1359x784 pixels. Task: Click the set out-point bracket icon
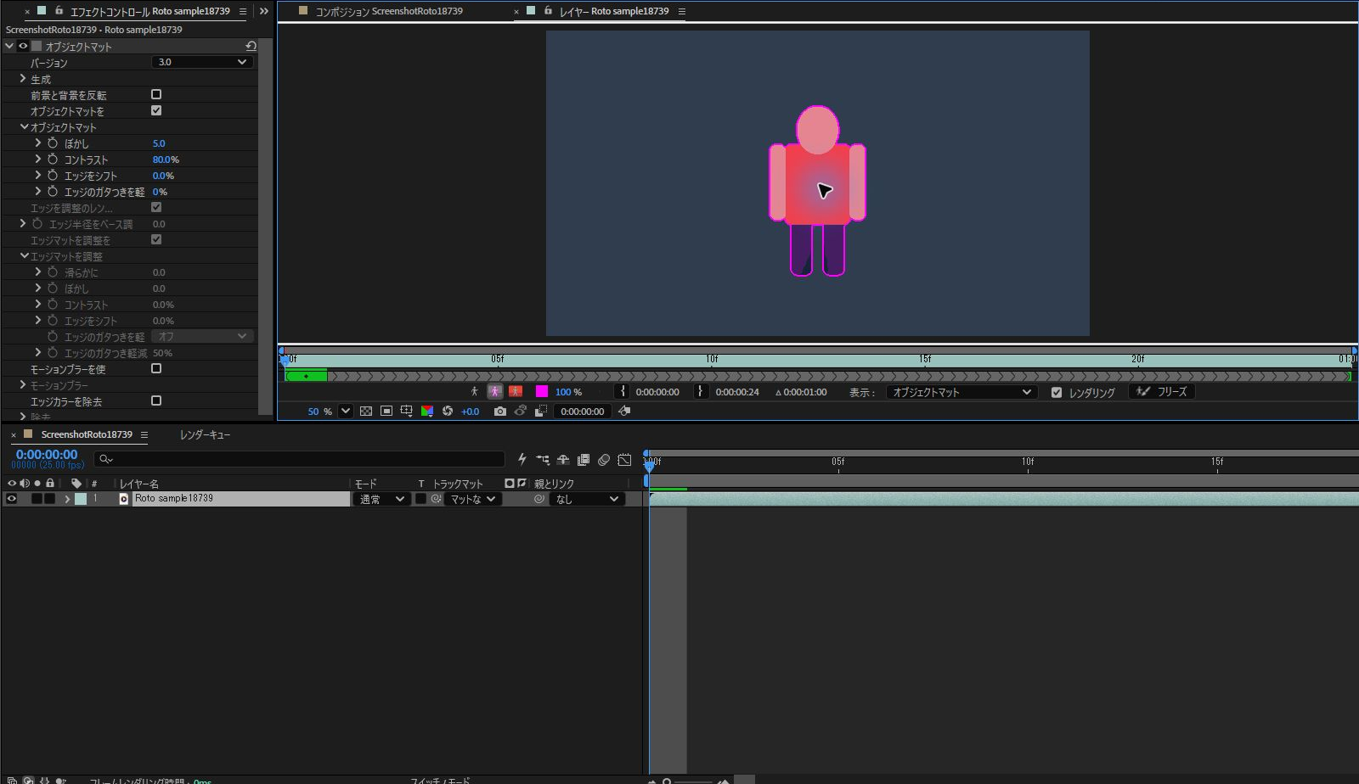click(x=700, y=392)
